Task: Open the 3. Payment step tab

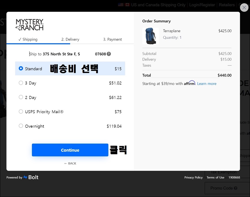Action: (x=113, y=39)
